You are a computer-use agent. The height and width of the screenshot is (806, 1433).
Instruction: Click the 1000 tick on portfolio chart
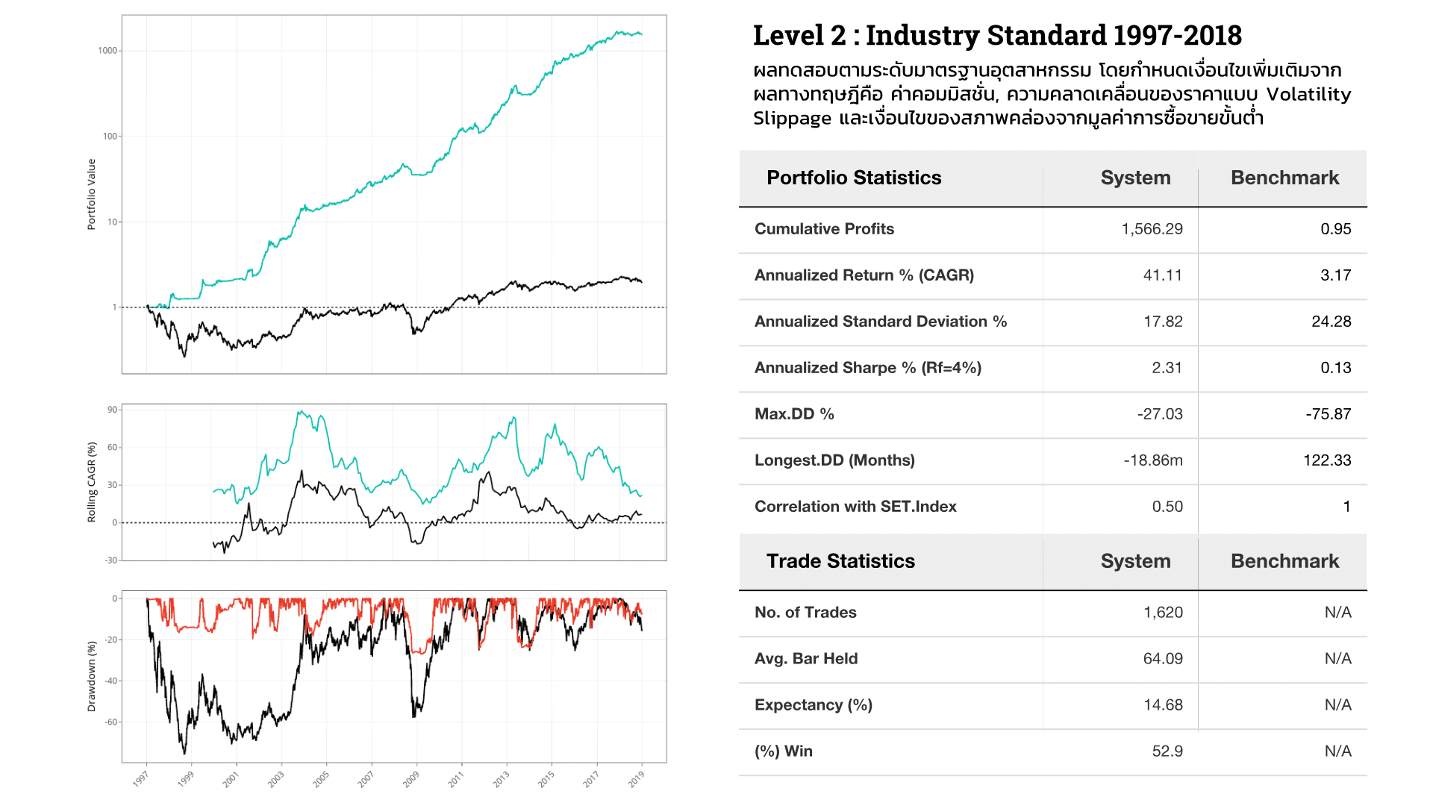pyautogui.click(x=107, y=51)
